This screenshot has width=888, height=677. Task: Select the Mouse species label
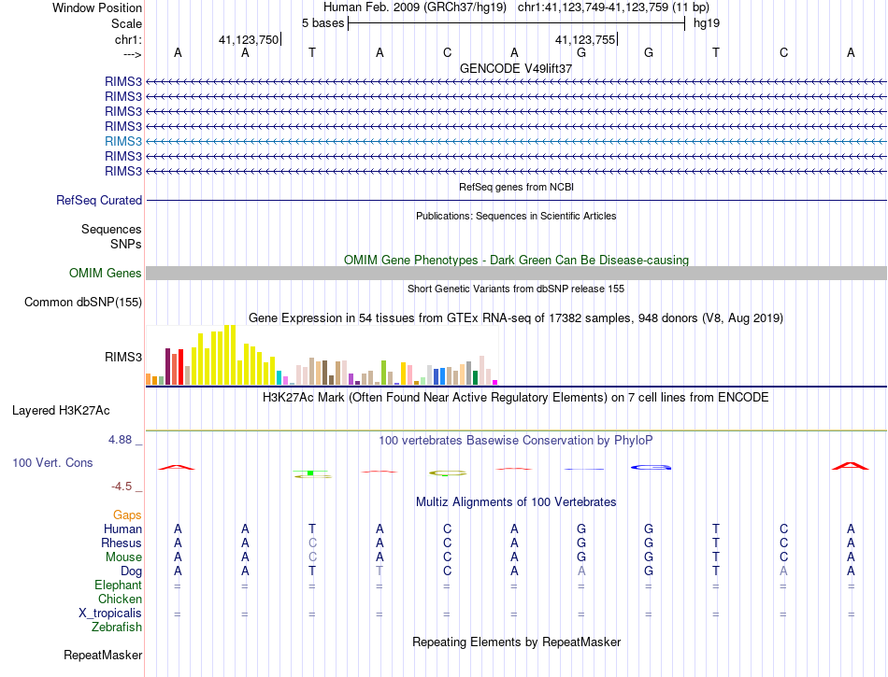click(x=123, y=557)
